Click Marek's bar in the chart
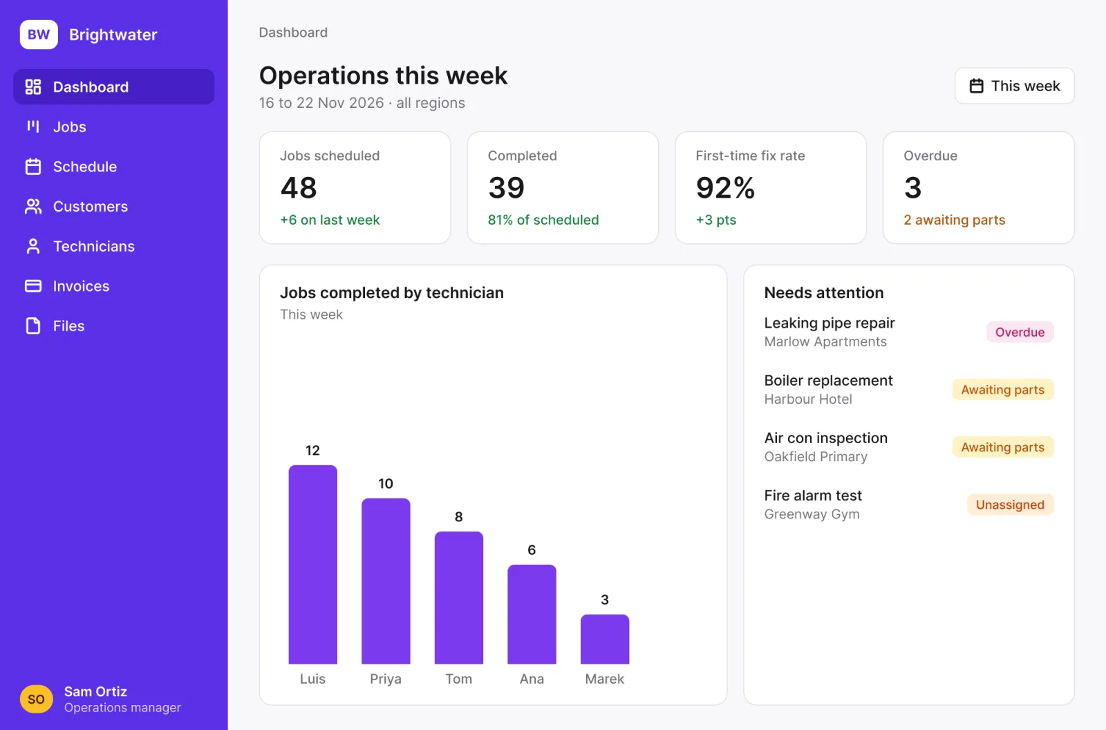Image resolution: width=1106 pixels, height=730 pixels. 605,639
